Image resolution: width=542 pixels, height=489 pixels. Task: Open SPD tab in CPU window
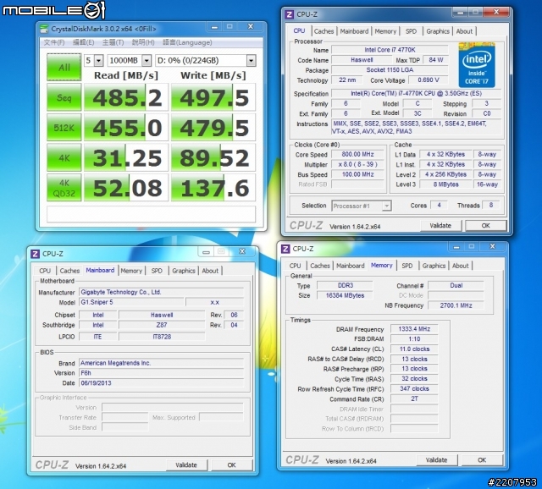[411, 31]
